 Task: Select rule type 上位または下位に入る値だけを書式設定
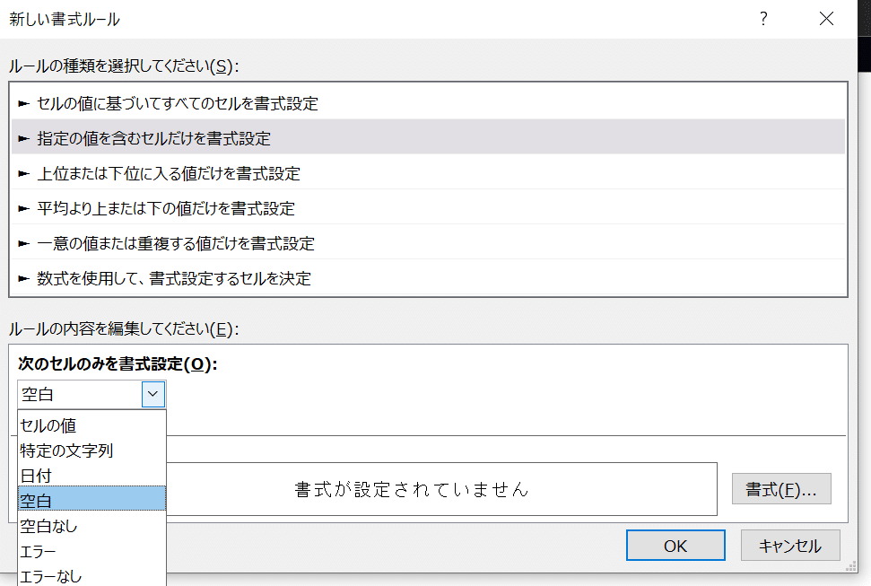pyautogui.click(x=428, y=173)
